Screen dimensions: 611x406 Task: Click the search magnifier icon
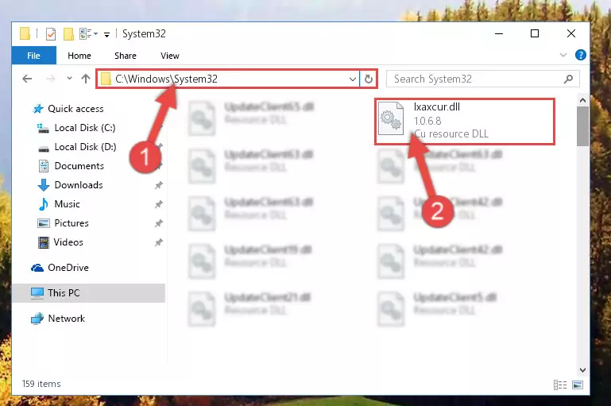pos(568,79)
